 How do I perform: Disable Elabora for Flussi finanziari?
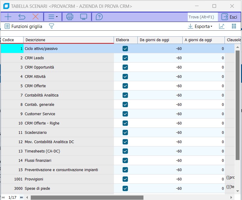[x=125, y=161]
